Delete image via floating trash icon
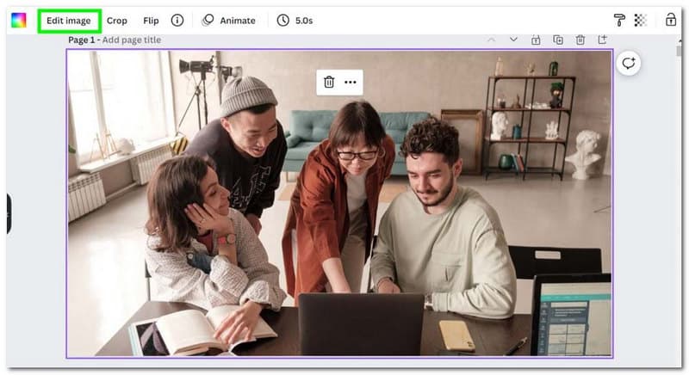This screenshot has height=375, width=689. (329, 82)
